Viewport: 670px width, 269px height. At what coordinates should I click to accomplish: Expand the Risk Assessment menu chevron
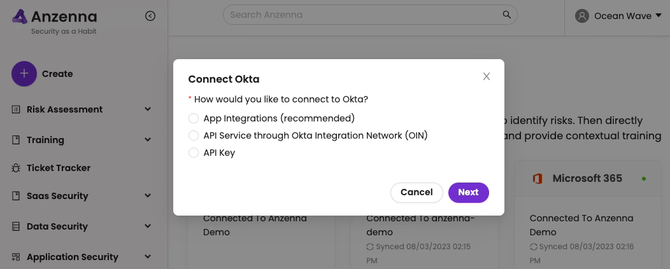click(148, 109)
